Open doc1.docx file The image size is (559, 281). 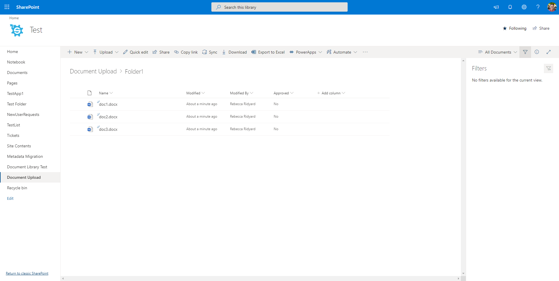(108, 104)
